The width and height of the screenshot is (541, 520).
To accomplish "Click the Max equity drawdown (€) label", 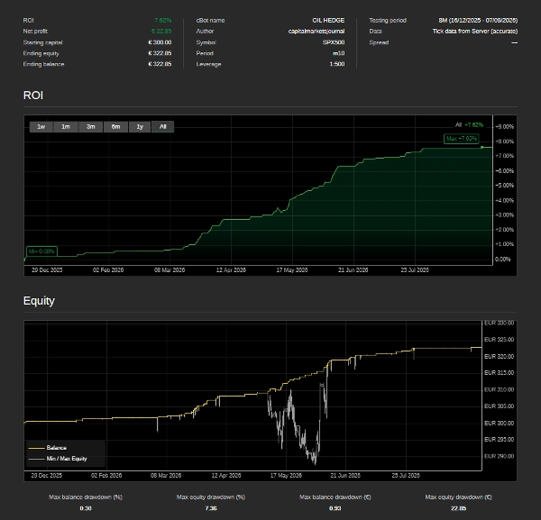I will point(458,497).
